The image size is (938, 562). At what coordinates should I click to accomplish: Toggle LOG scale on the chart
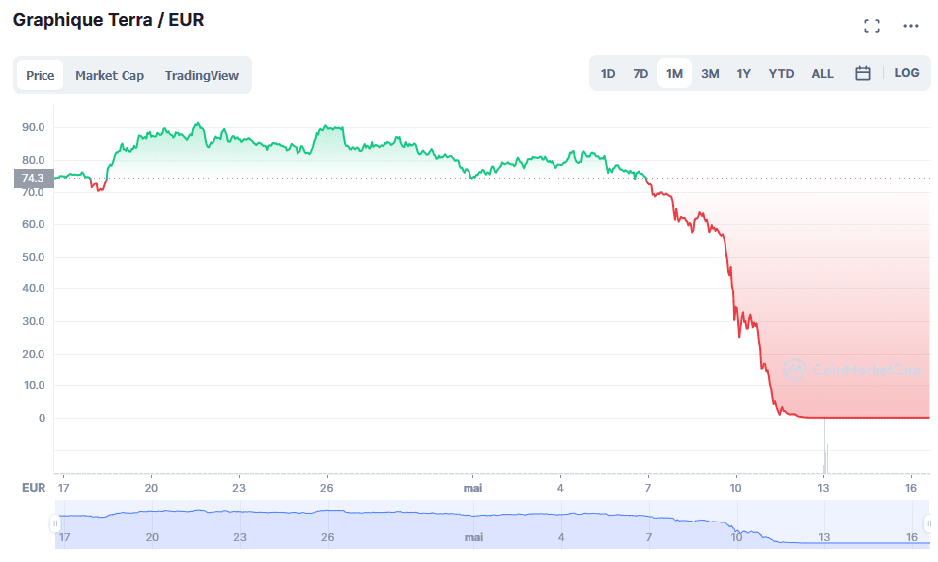pos(906,73)
